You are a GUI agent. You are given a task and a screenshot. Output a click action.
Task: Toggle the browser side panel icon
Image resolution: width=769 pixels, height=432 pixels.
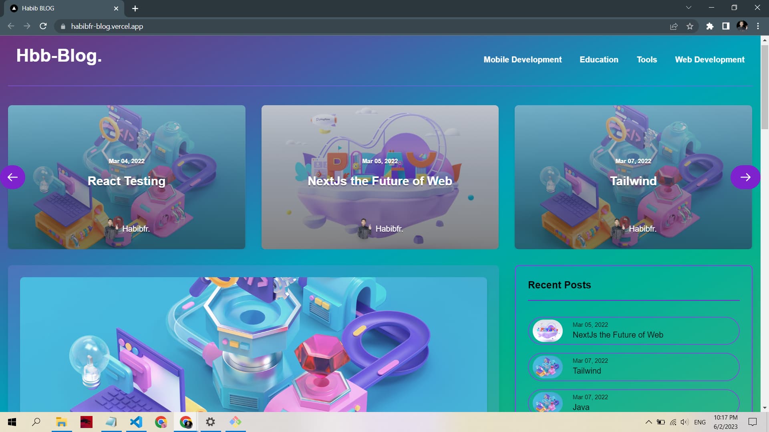[726, 26]
